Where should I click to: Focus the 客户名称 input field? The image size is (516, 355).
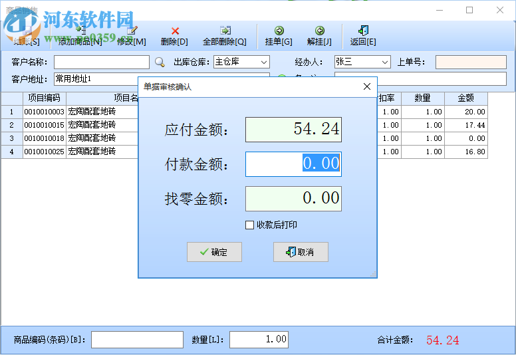point(102,62)
